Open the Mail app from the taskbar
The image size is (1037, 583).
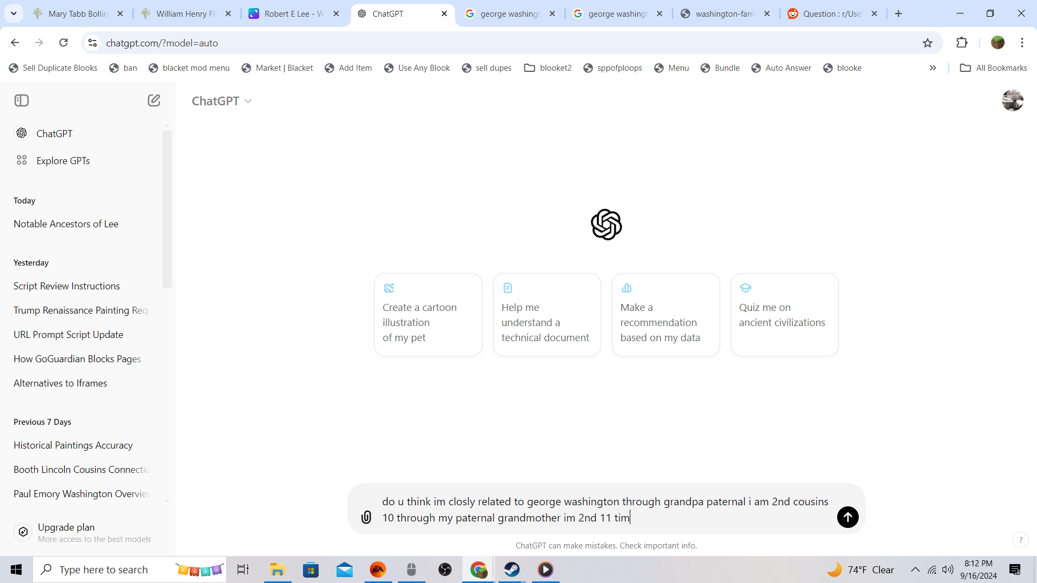pyautogui.click(x=345, y=570)
